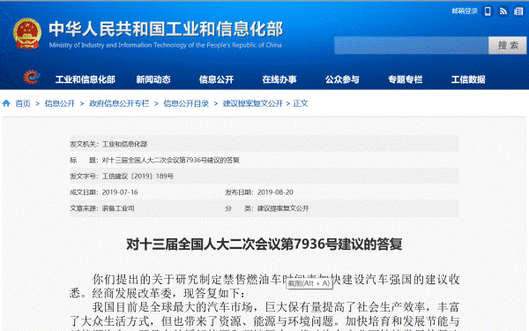
Task: Select 分类 建议提案复文公开 text
Action: coord(267,208)
